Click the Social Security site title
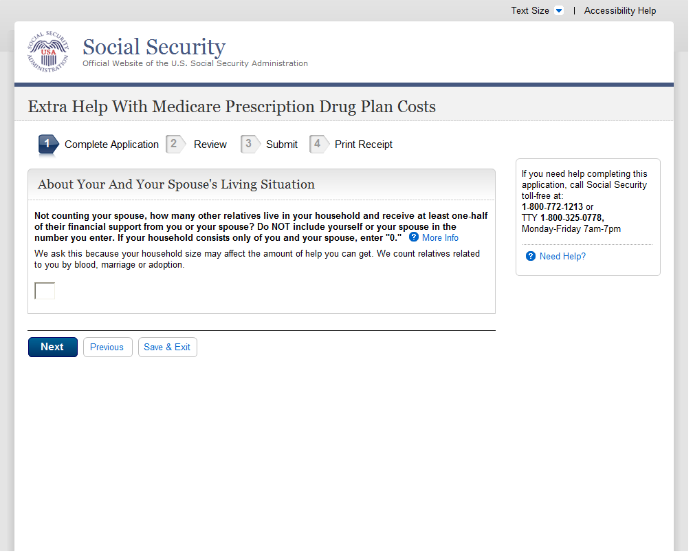 154,47
